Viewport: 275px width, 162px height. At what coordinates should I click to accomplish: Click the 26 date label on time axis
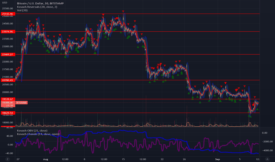(184, 159)
